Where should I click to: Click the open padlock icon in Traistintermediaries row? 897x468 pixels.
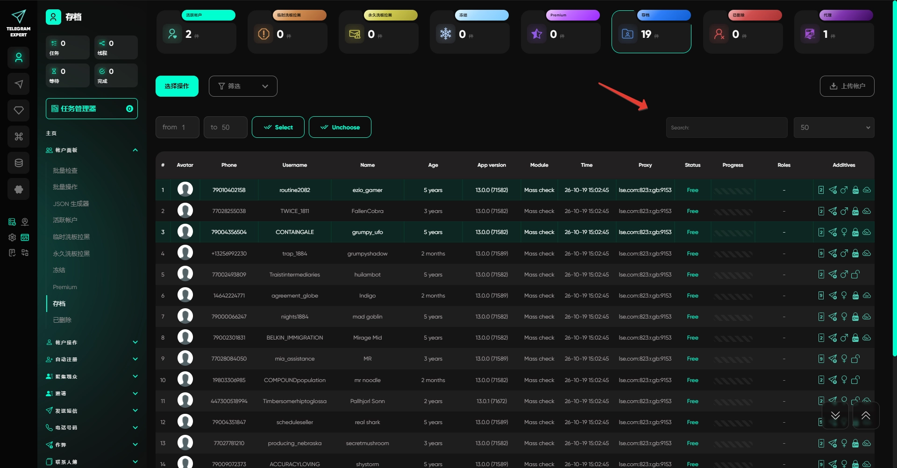coord(855,275)
